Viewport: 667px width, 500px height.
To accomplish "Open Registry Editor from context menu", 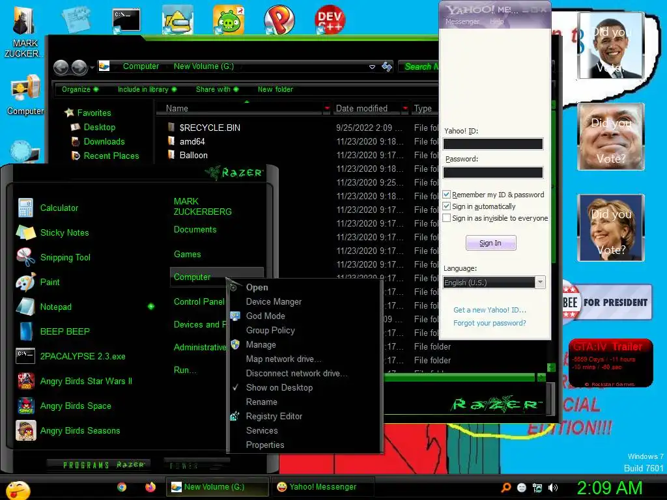I will pyautogui.click(x=274, y=416).
